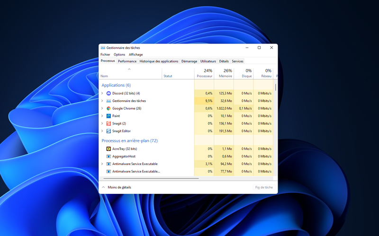Image resolution: width=379 pixels, height=236 pixels.
Task: Expand the Snagit (2) group
Action: pos(102,123)
